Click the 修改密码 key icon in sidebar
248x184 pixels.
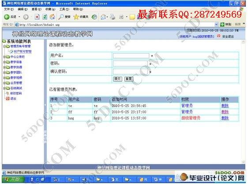tap(8, 93)
